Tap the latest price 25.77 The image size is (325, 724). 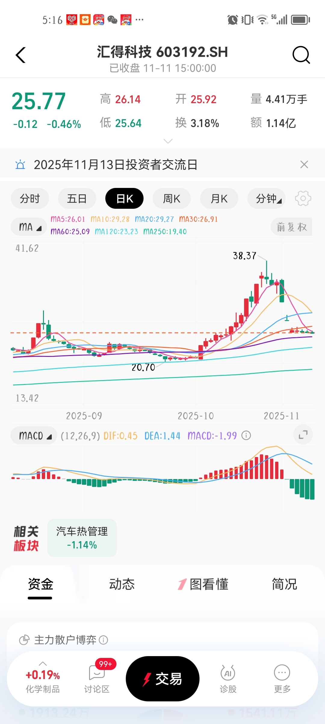click(39, 101)
